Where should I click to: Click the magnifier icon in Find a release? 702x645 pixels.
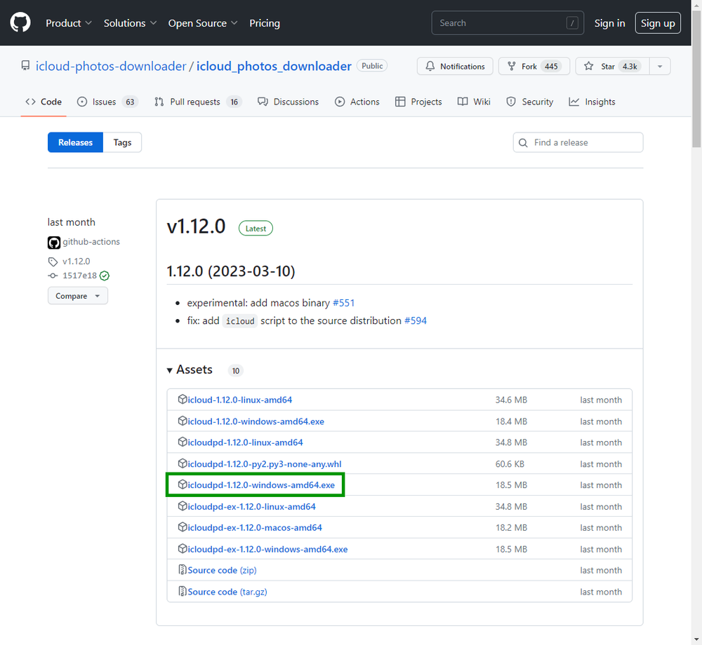522,142
